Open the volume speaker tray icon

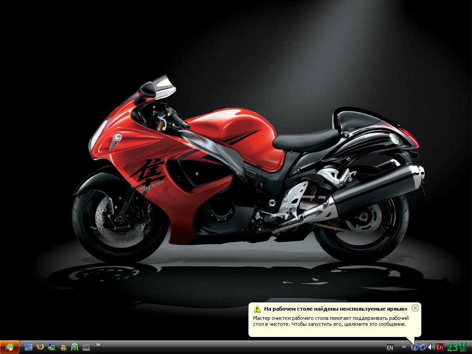[431, 347]
